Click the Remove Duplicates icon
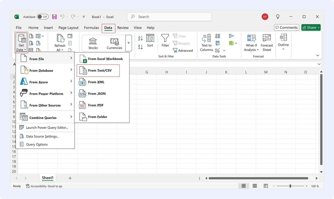Screen dimensions: 334x199 217,43
